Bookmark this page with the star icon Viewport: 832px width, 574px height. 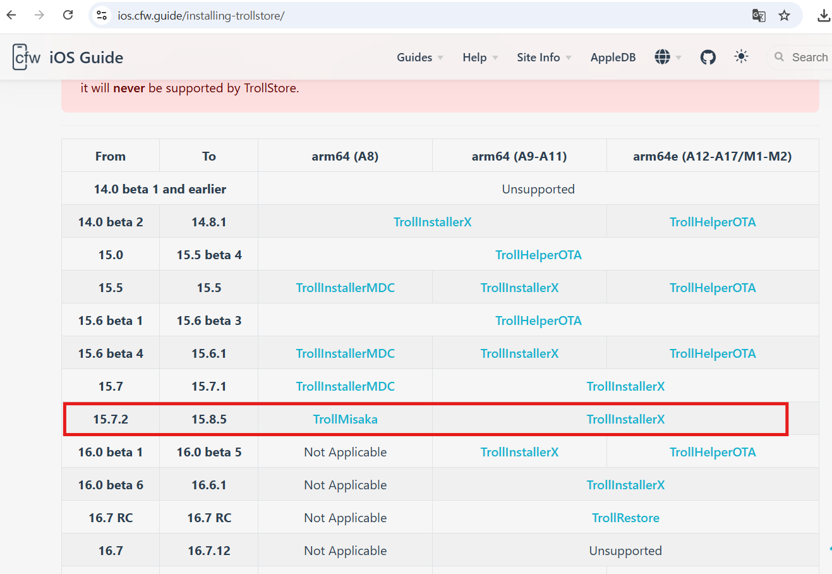784,16
